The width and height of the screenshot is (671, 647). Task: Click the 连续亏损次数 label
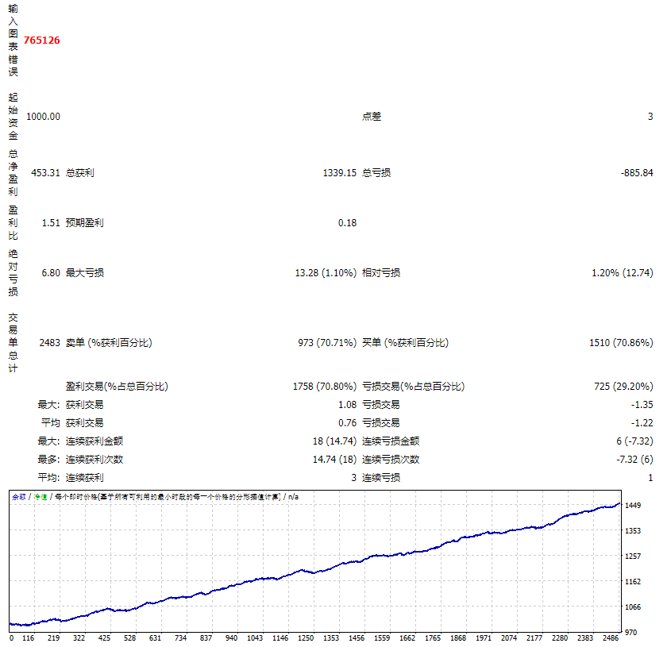[391, 460]
